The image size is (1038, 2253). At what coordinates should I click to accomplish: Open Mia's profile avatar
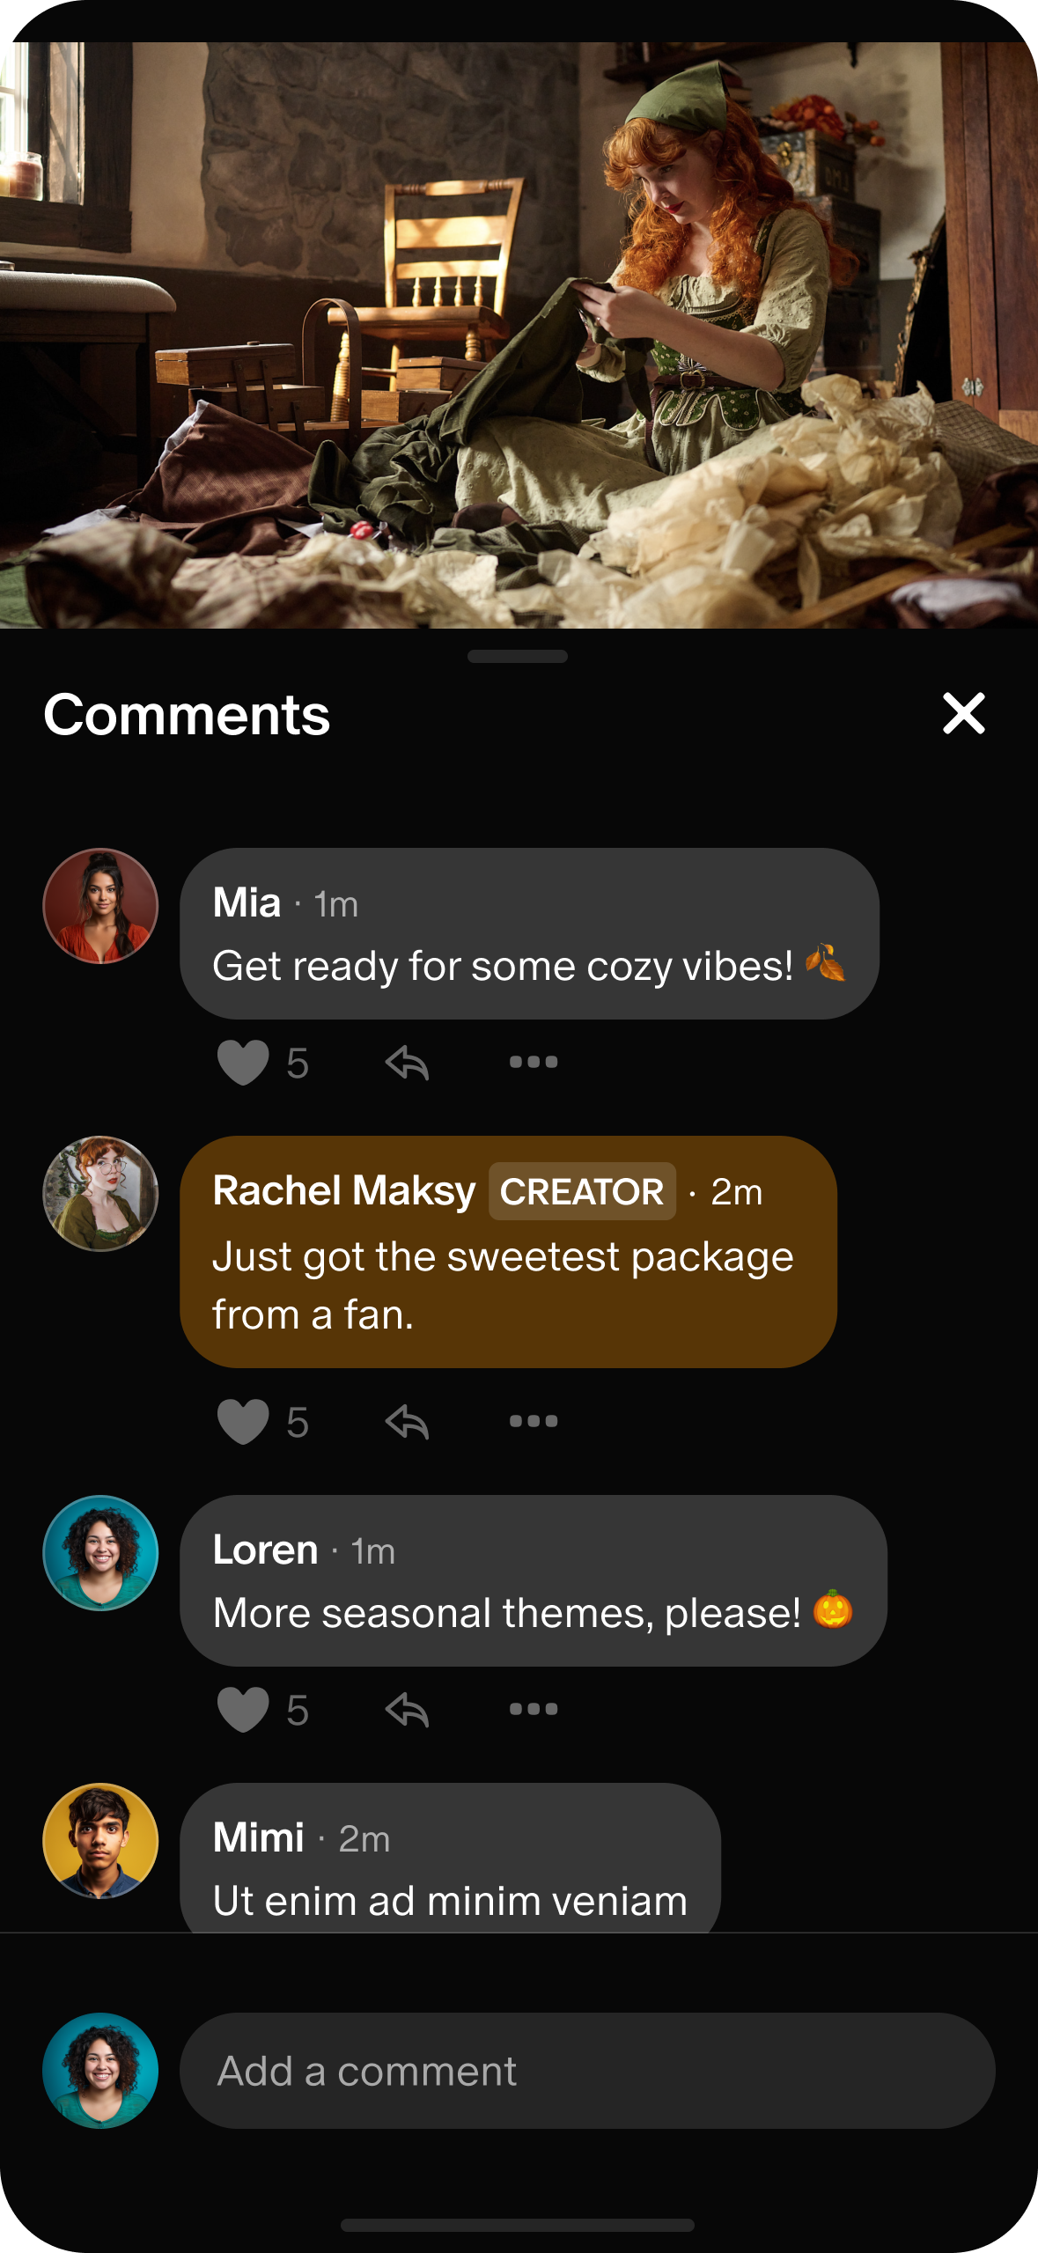pyautogui.click(x=100, y=906)
